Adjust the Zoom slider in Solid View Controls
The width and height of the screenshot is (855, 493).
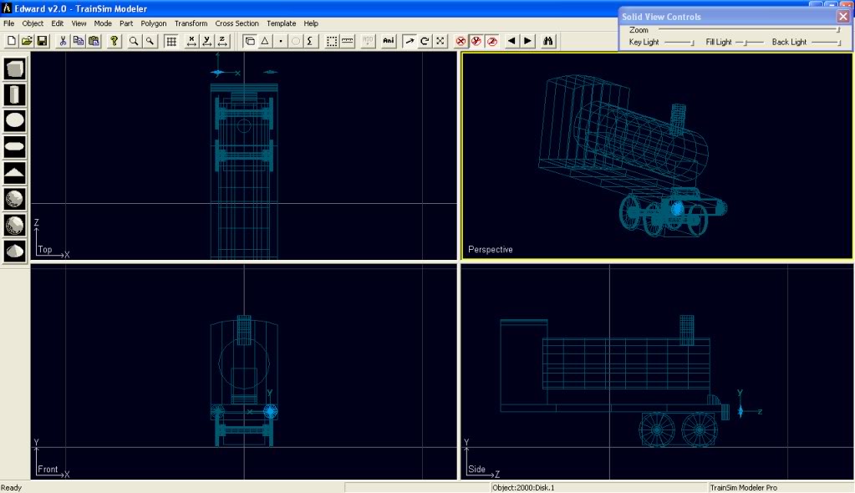pyautogui.click(x=749, y=29)
